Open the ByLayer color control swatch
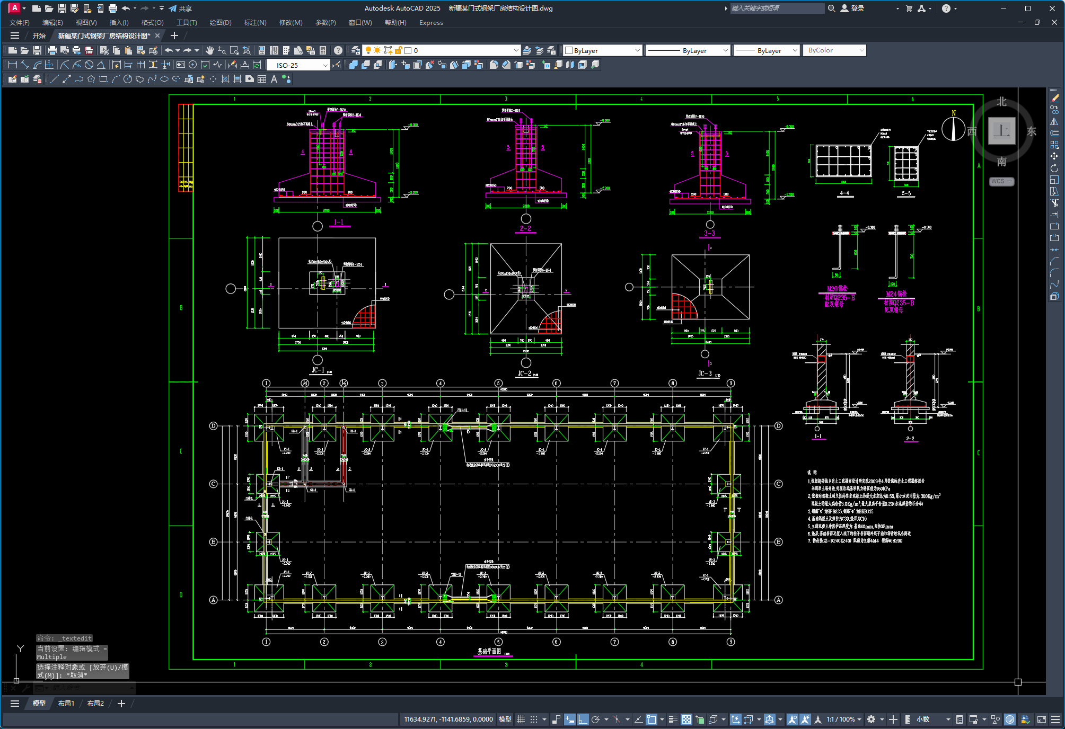Screen dimensions: 1065x729 click(603, 50)
